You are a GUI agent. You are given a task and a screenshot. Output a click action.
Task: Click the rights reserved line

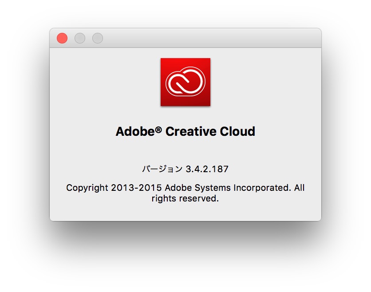tap(185, 199)
